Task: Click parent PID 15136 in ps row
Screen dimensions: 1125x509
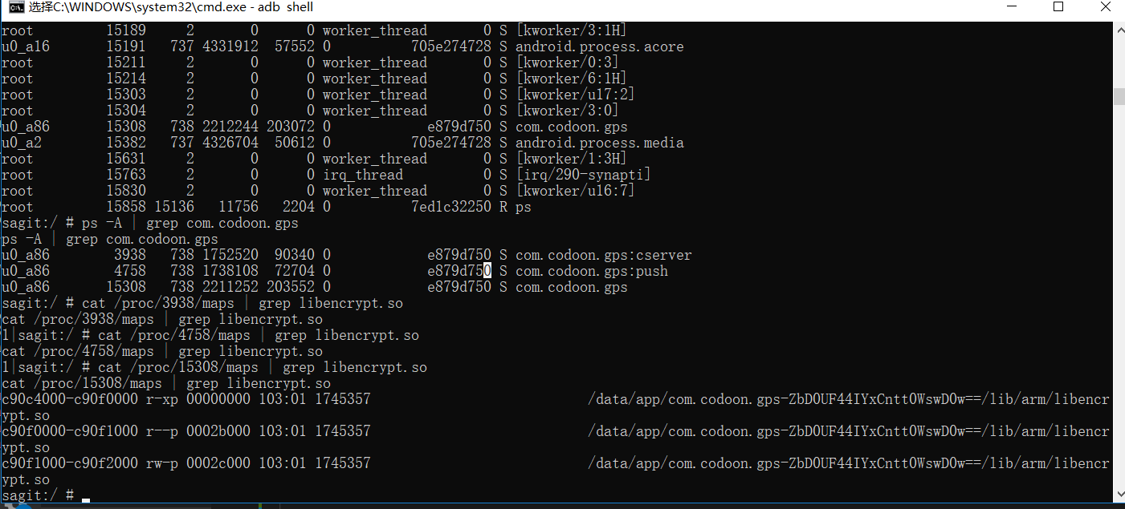Action: [174, 207]
